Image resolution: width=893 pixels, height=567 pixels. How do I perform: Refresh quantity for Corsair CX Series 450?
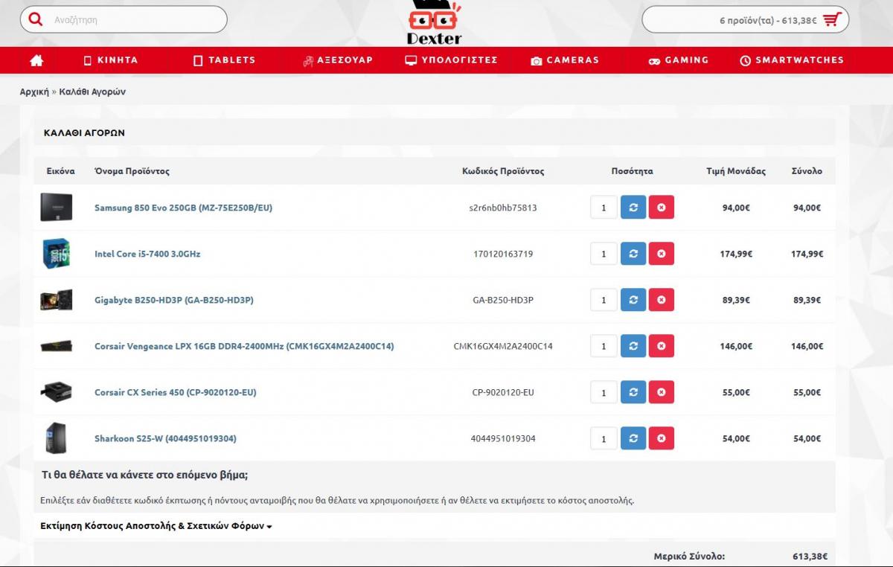click(x=633, y=392)
